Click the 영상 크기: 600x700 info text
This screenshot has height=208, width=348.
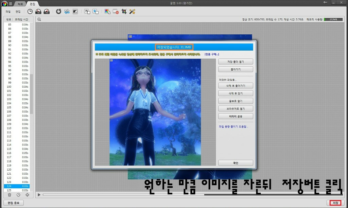pyautogui.click(x=254, y=19)
